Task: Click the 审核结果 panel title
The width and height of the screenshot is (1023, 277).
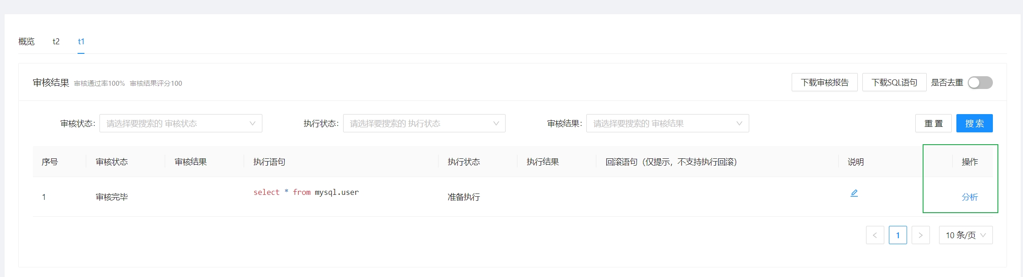Action: point(51,83)
